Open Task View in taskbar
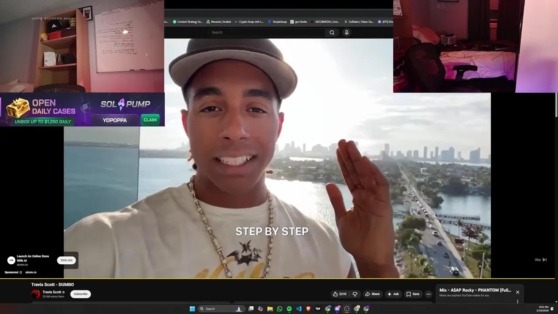 251,309
